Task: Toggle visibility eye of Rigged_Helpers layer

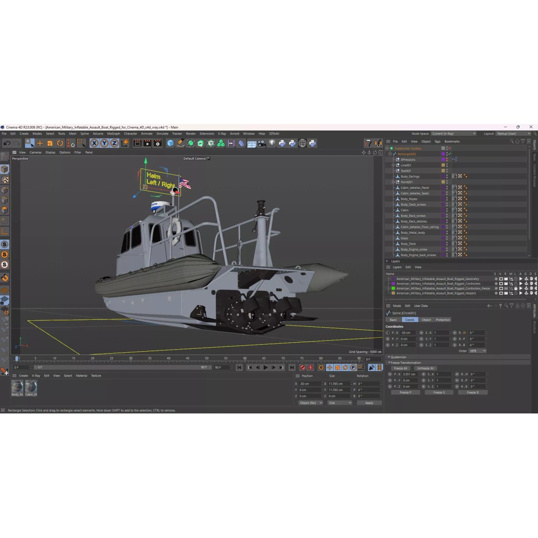Action: (x=501, y=293)
